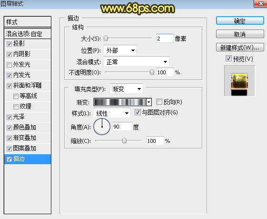This screenshot has width=267, height=219.
Task: Enable the 外发光 outer glow checkbox
Action: coord(9,65)
